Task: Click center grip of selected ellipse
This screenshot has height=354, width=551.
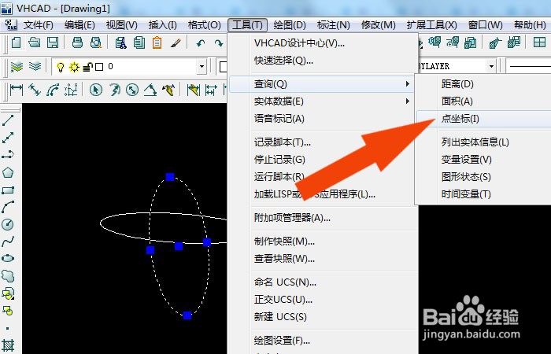Action: click(179, 246)
